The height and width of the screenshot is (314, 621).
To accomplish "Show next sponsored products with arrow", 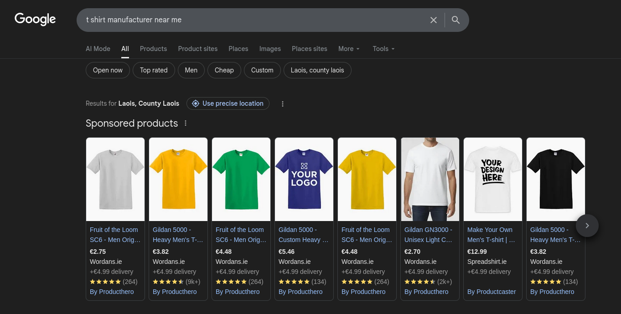I will tap(587, 226).
